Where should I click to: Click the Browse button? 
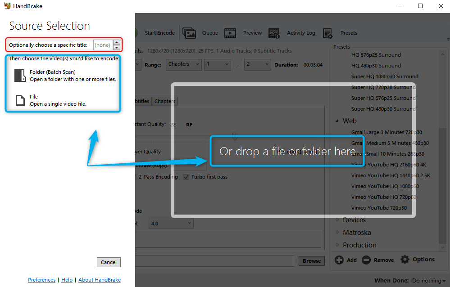[x=312, y=261]
